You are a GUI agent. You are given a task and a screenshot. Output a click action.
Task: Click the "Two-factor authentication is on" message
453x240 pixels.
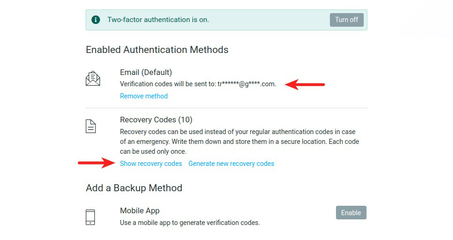pos(158,20)
